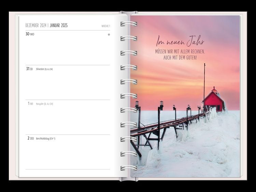Click the red lantern atop the lighthouse roof
This screenshot has height=192, width=256.
tap(214, 90)
